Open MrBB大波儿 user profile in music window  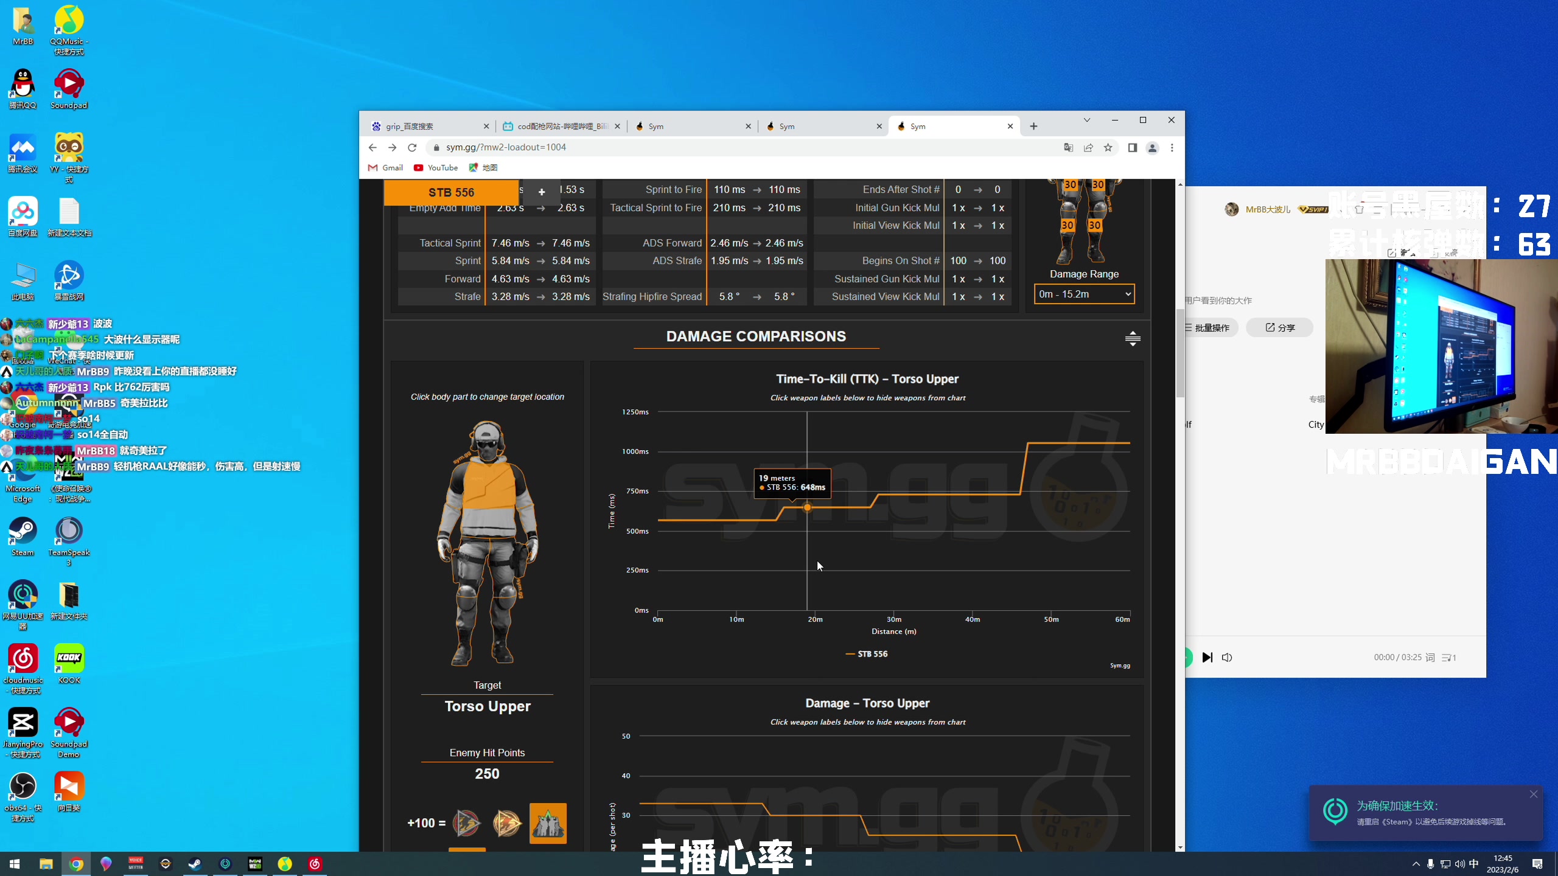[x=1267, y=209]
